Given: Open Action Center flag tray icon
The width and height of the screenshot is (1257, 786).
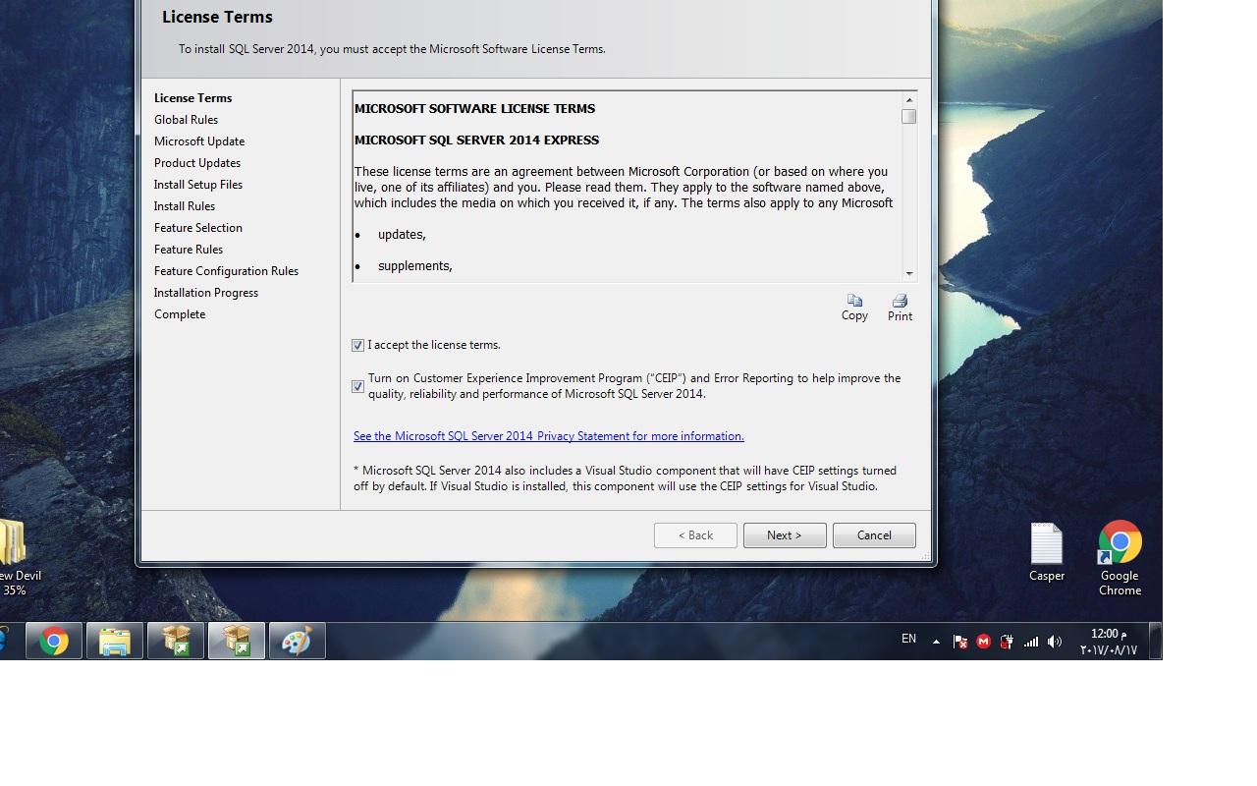Looking at the screenshot, I should [x=960, y=642].
